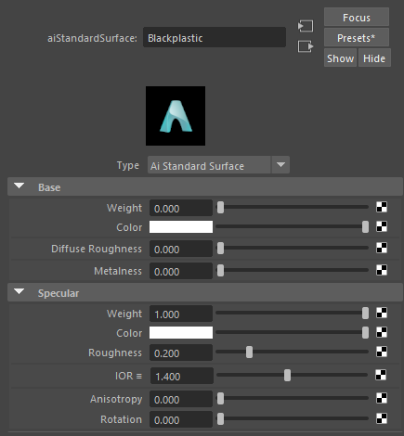404x436 pixels.
Task: Click the Specular Color slider handle
Action: point(365,332)
